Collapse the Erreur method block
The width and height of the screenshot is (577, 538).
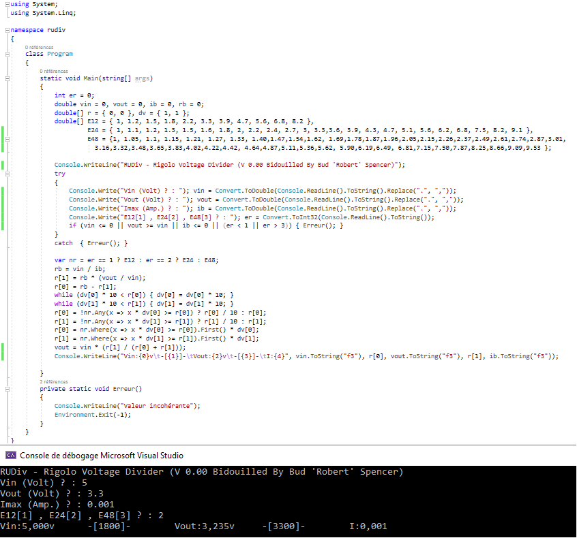click(7, 388)
